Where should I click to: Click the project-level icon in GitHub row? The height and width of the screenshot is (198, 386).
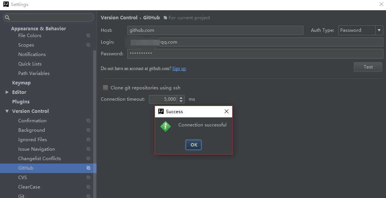pos(88,168)
